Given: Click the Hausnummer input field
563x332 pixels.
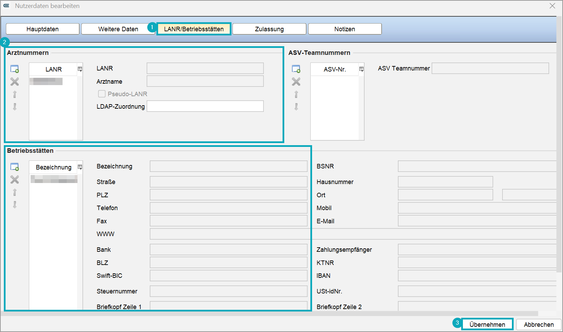Looking at the screenshot, I should point(446,182).
